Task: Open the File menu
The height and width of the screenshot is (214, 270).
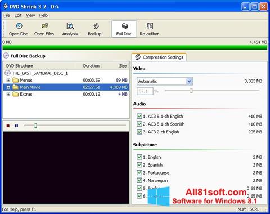Action: pos(7,15)
